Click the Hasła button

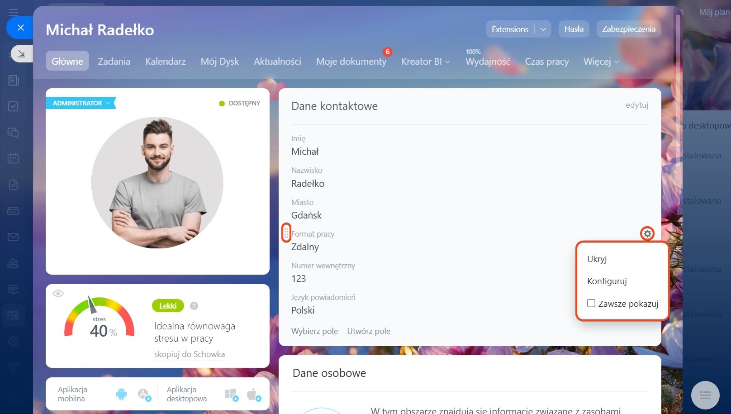(574, 29)
